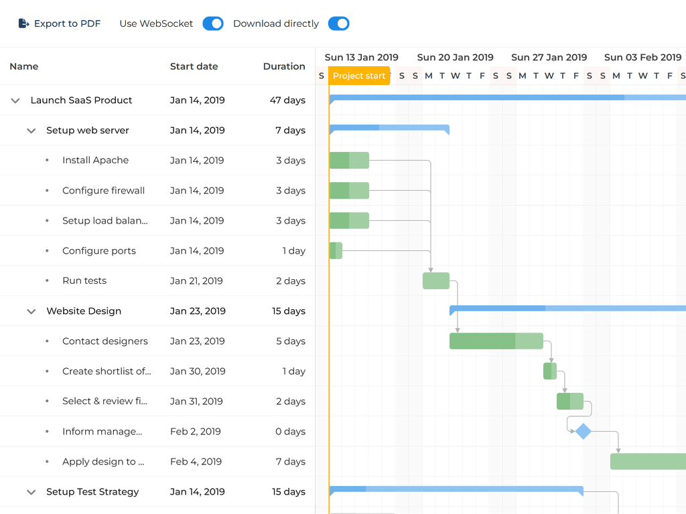Click the Export to PDF file icon

[23, 23]
